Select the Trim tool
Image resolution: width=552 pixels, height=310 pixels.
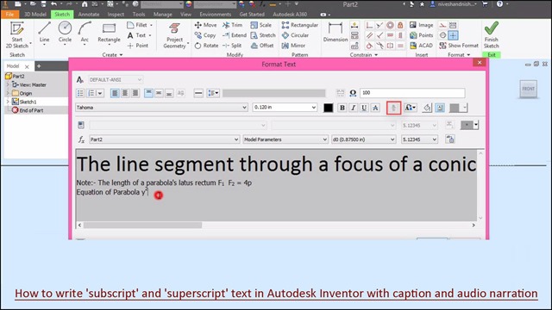[x=232, y=25]
